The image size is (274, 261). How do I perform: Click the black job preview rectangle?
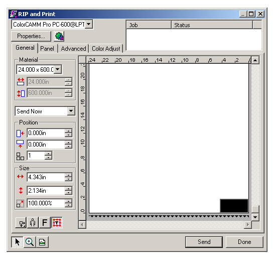[x=234, y=206]
